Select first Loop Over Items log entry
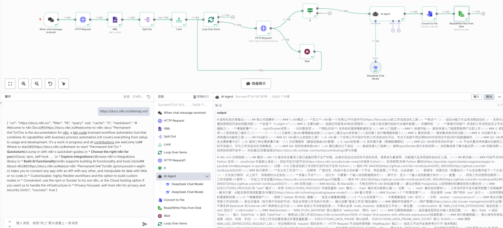The height and width of the screenshot is (228, 503). [x=184, y=152]
